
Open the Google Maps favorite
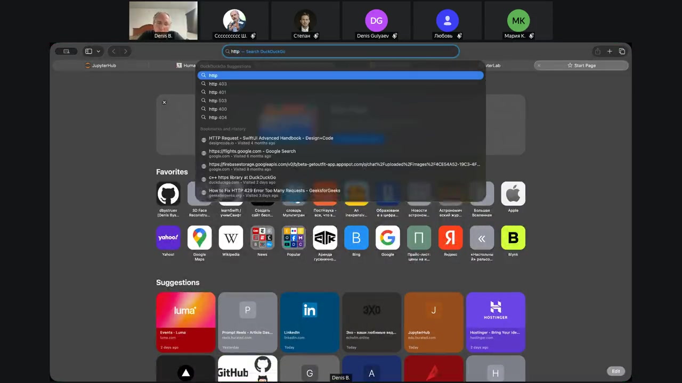(x=199, y=238)
